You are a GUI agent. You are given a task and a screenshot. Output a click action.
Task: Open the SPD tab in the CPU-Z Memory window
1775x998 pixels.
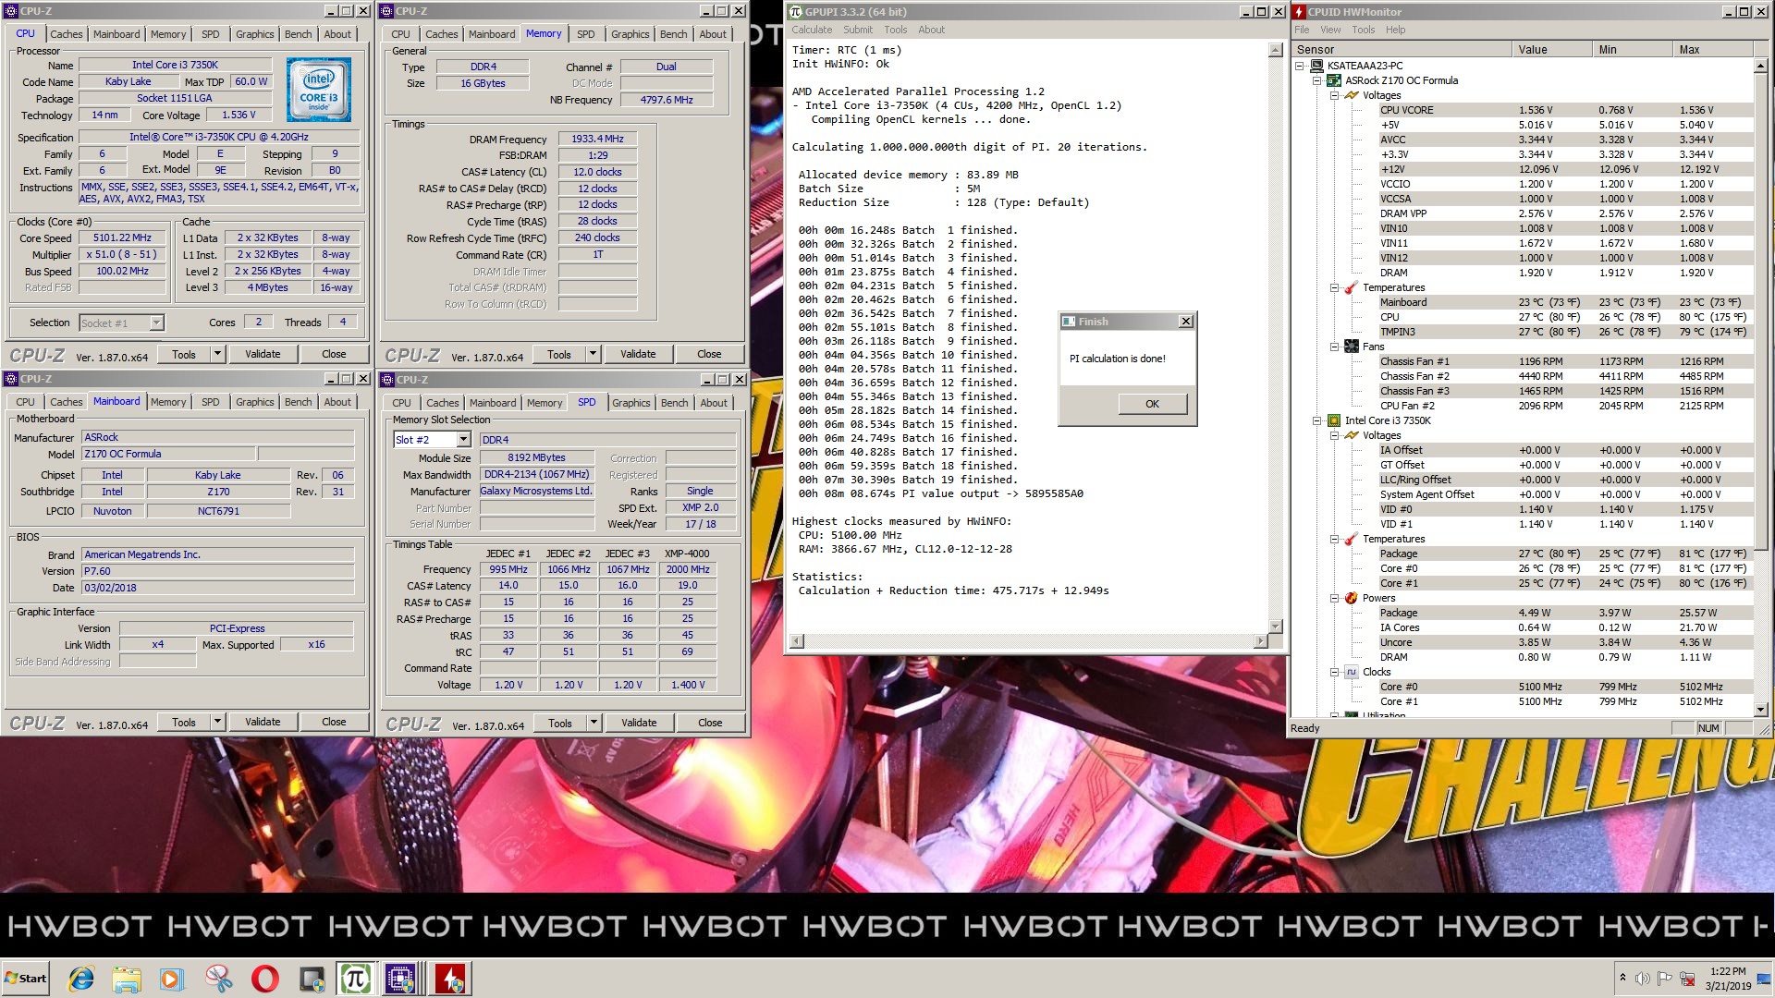(x=586, y=34)
